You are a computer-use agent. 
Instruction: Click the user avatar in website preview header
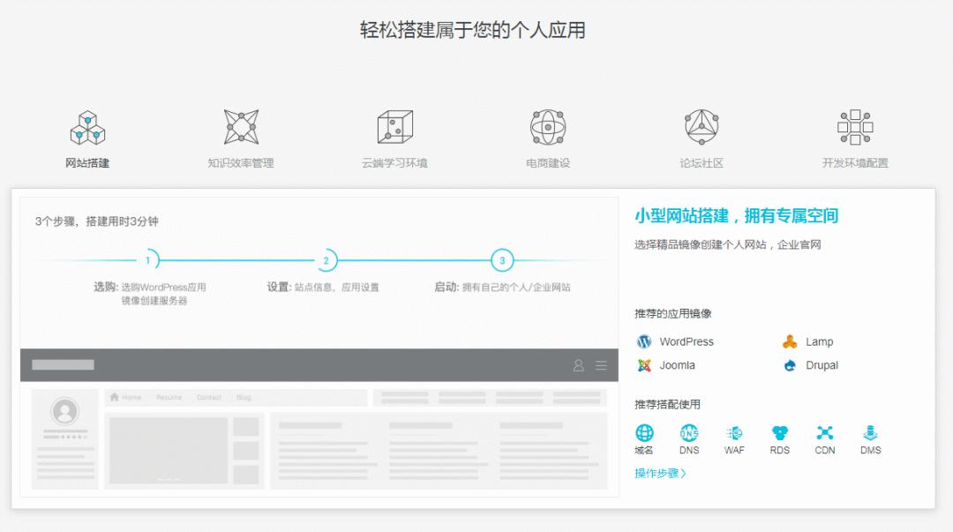pyautogui.click(x=578, y=364)
